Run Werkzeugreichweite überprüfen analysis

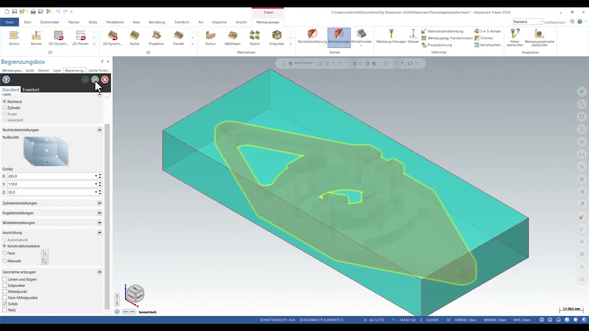coord(539,38)
